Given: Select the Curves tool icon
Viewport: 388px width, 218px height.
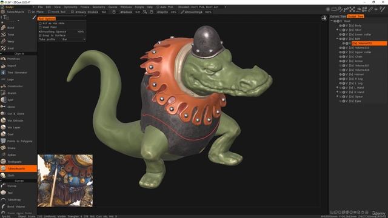Looking at the screenshot, I should pyautogui.click(x=3, y=186).
